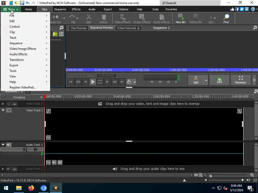Switch to the Clip Preview tab
Screen dimensions: 258x193
click(79, 28)
